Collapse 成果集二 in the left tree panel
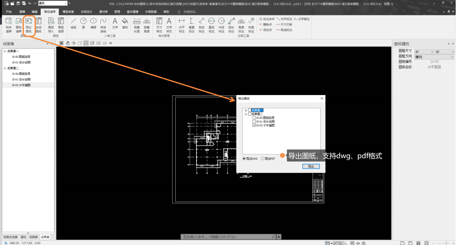Image resolution: width=456 pixels, height=245 pixels. point(5,68)
